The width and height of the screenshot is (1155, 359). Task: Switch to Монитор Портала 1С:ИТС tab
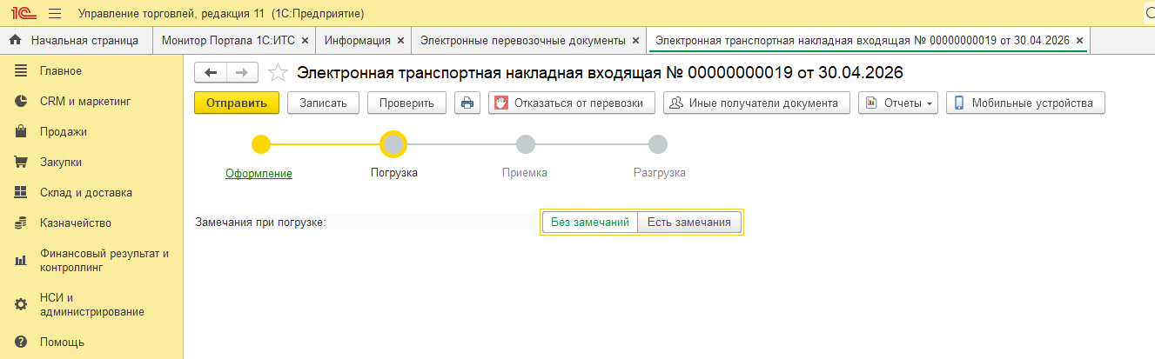point(228,40)
